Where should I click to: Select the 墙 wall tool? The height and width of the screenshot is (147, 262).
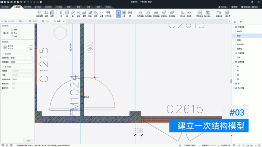[67, 14]
